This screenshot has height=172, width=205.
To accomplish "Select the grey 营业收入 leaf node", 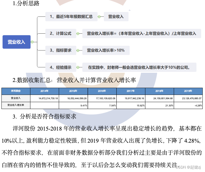I will point(116,16).
